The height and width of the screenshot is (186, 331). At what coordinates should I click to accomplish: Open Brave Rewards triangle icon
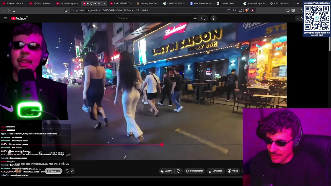click(252, 10)
